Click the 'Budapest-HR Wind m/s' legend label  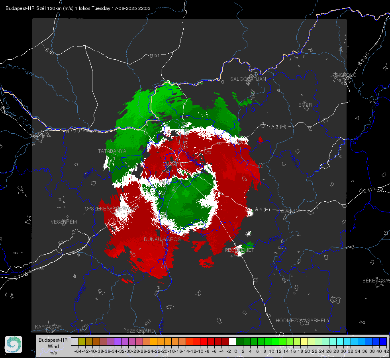pyautogui.click(x=53, y=346)
